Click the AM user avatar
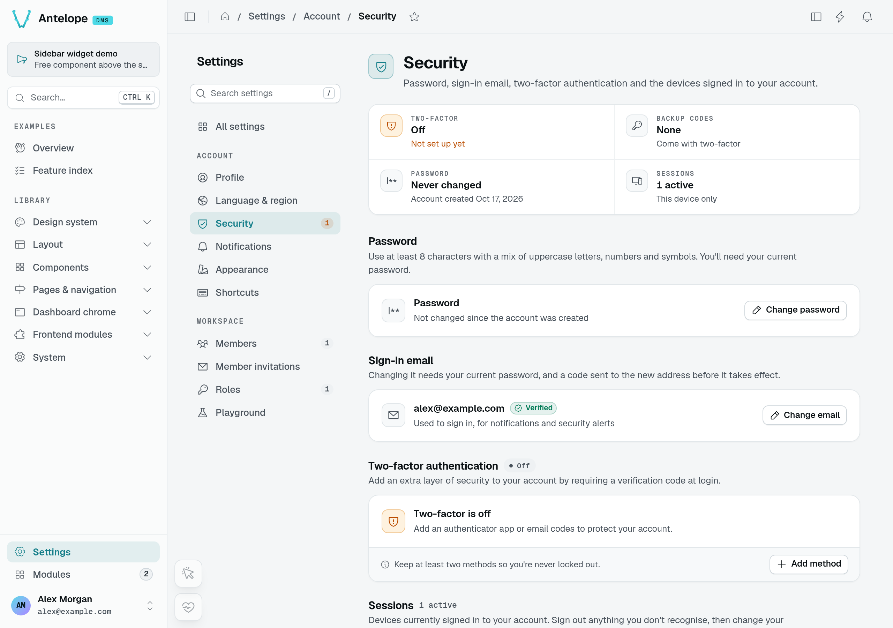The image size is (893, 628). tap(21, 605)
